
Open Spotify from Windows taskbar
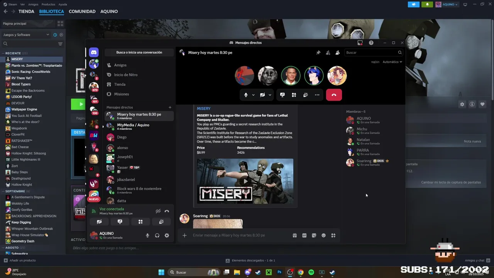click(x=311, y=272)
